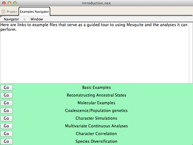Click the "Multivariate Continuous Analyses" label
193x145 pixels.
point(96,126)
